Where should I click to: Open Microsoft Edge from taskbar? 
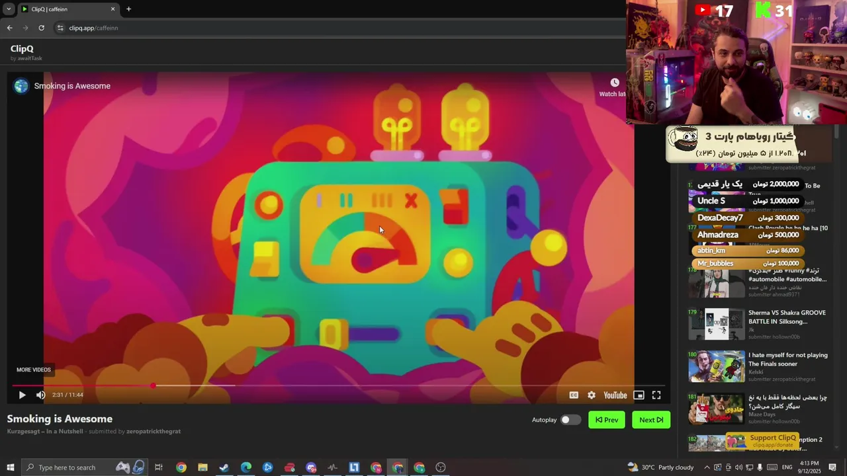(x=246, y=467)
